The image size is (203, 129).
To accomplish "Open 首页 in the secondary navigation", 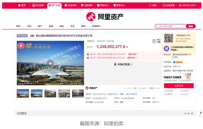I will tap(18, 26).
